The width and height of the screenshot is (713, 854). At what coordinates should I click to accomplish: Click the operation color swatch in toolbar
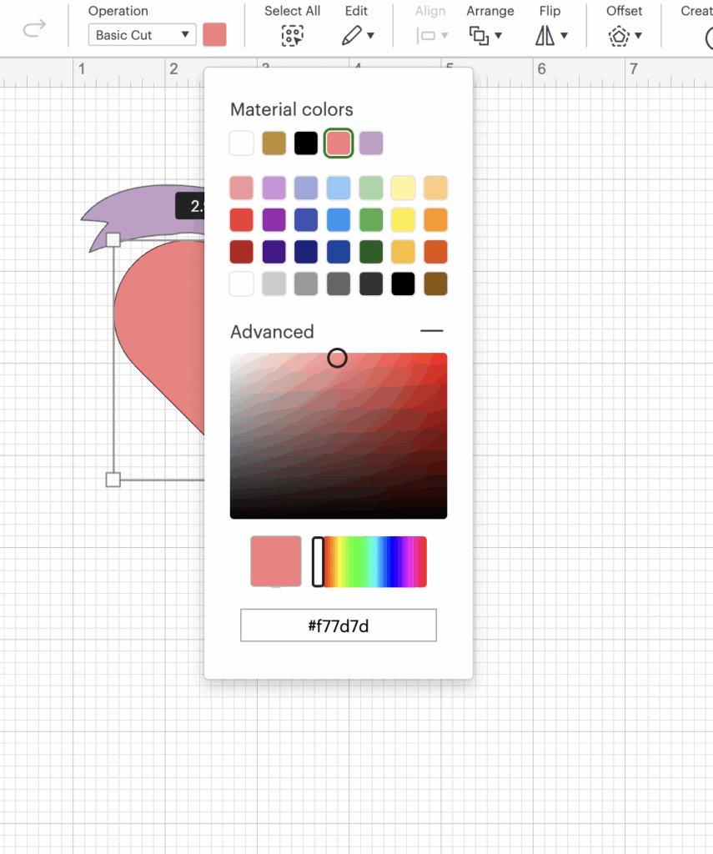[214, 35]
